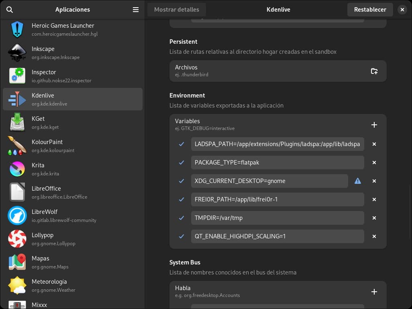The height and width of the screenshot is (309, 412).
Task: Remove the PACKAGE_TYPE variable
Action: (374, 163)
